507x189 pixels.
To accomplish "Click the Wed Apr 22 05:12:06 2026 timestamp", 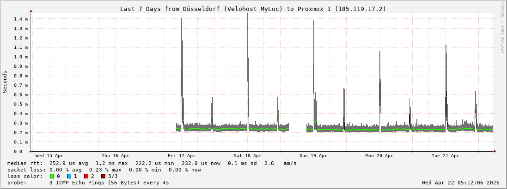I will tap(460, 183).
